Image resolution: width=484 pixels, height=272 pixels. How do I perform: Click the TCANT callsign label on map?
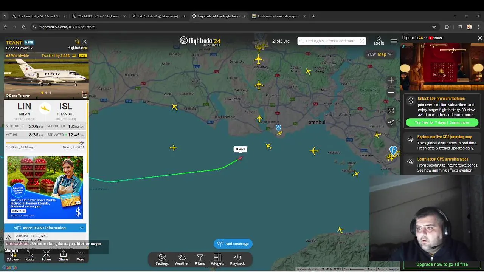coord(240,149)
